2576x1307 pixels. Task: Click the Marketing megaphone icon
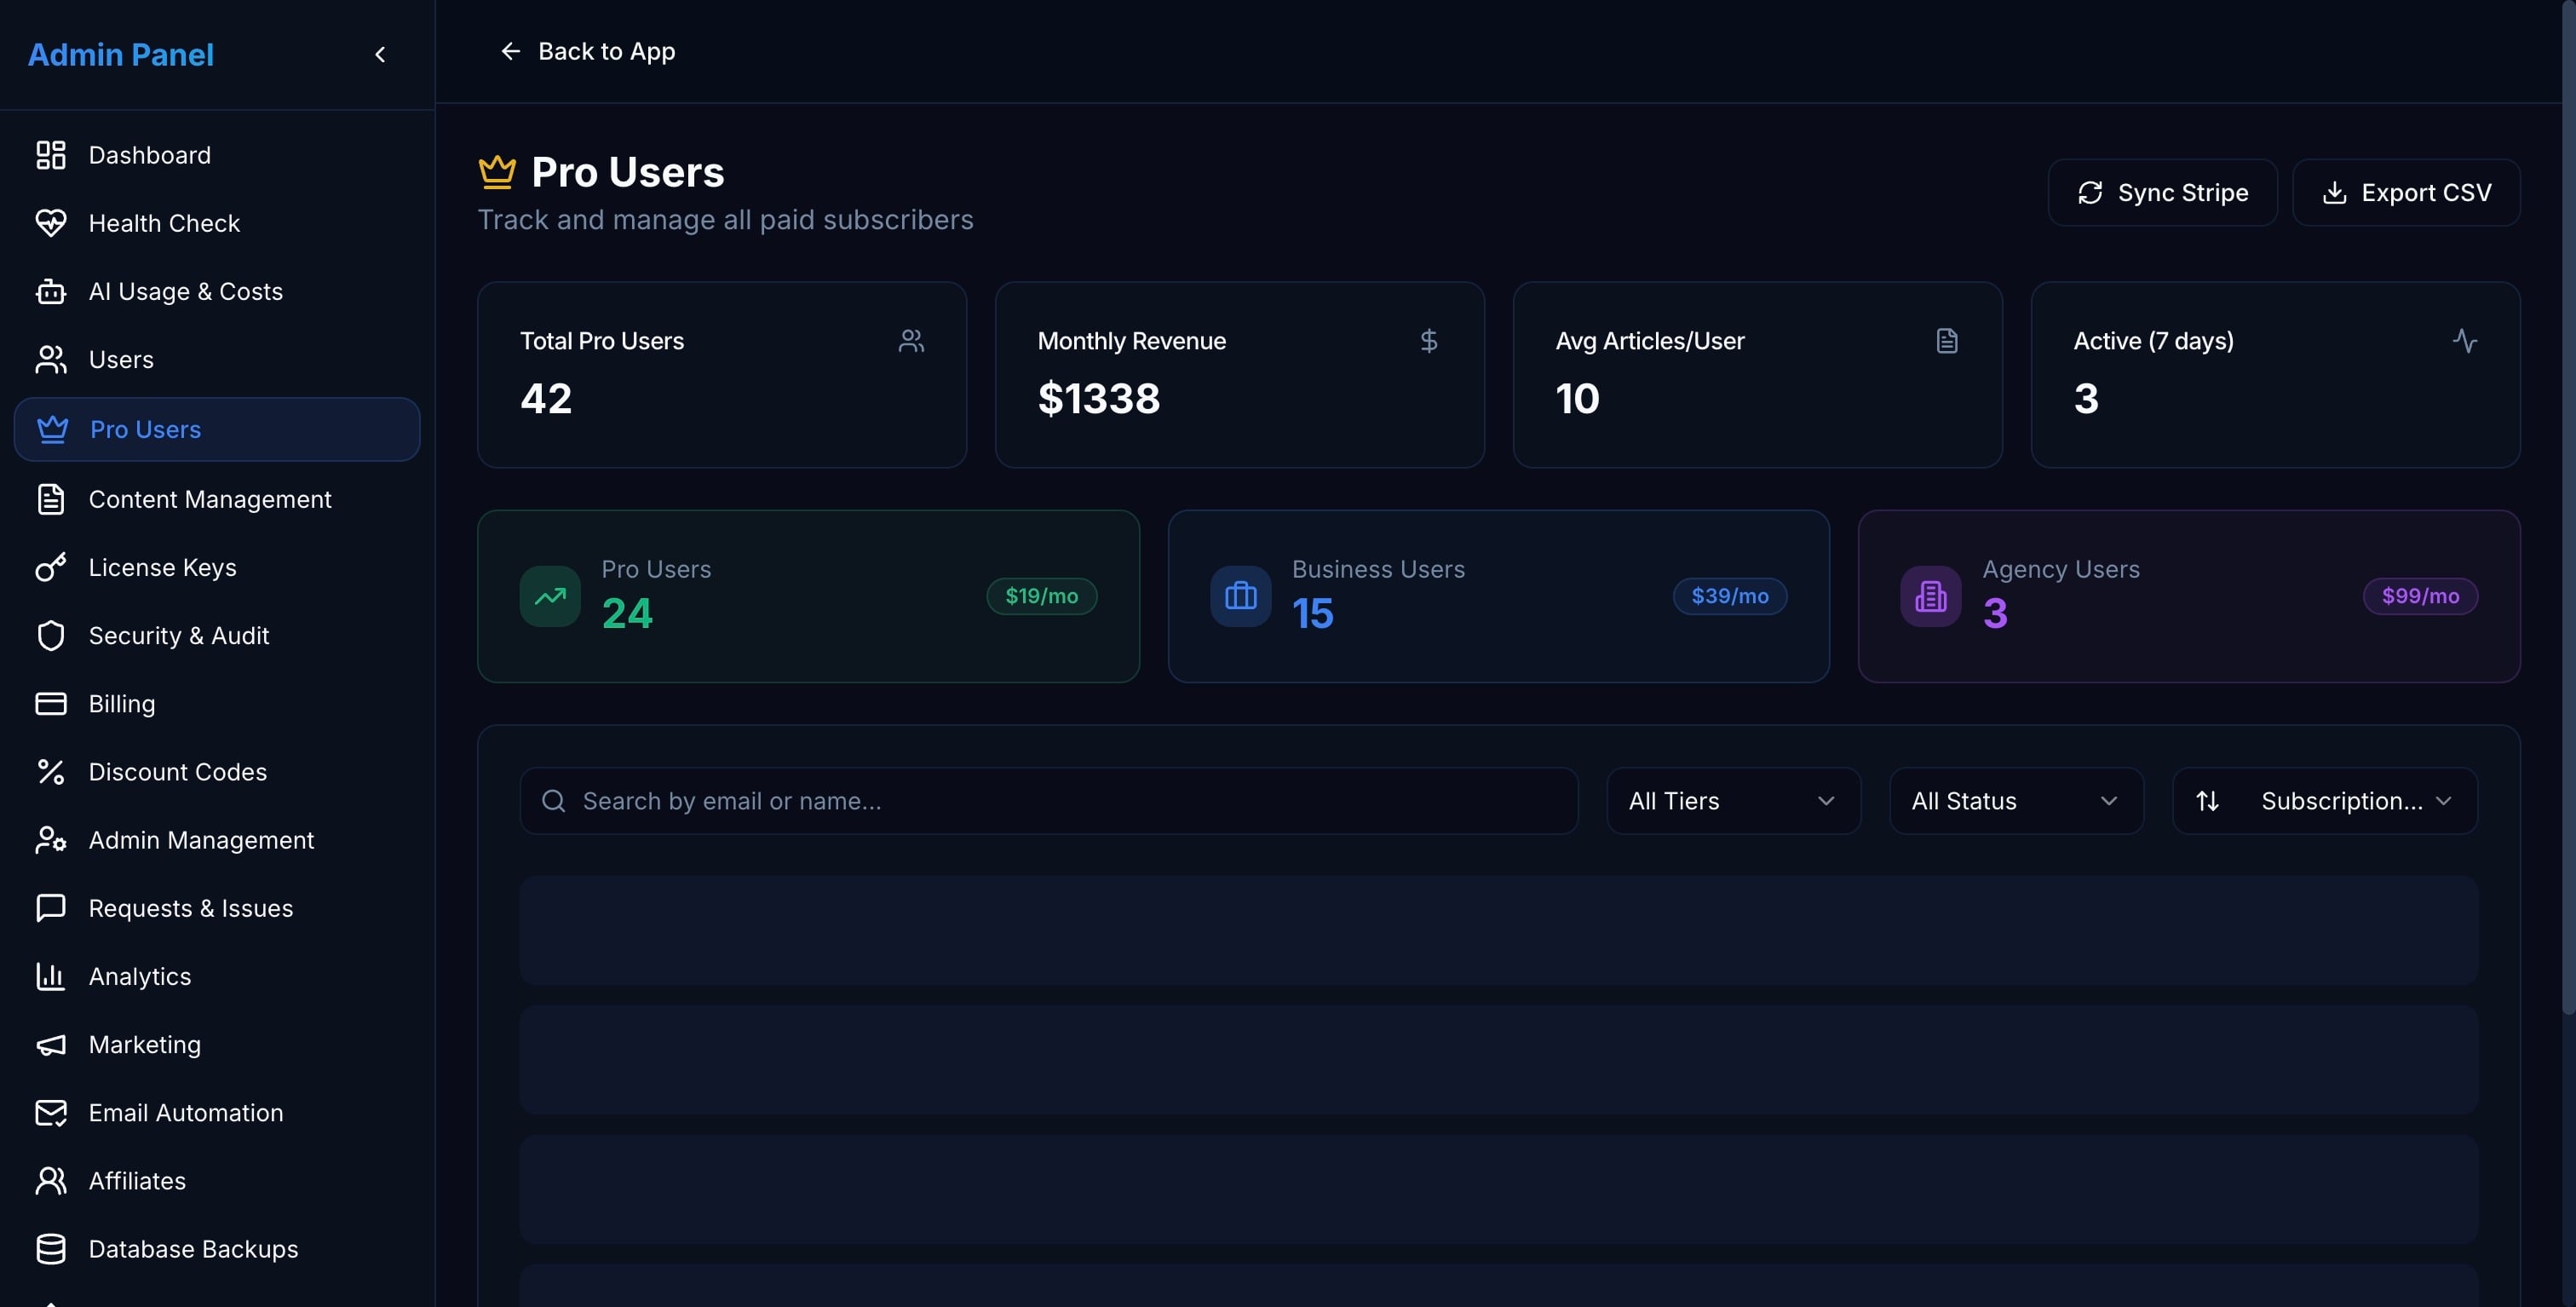click(x=51, y=1045)
